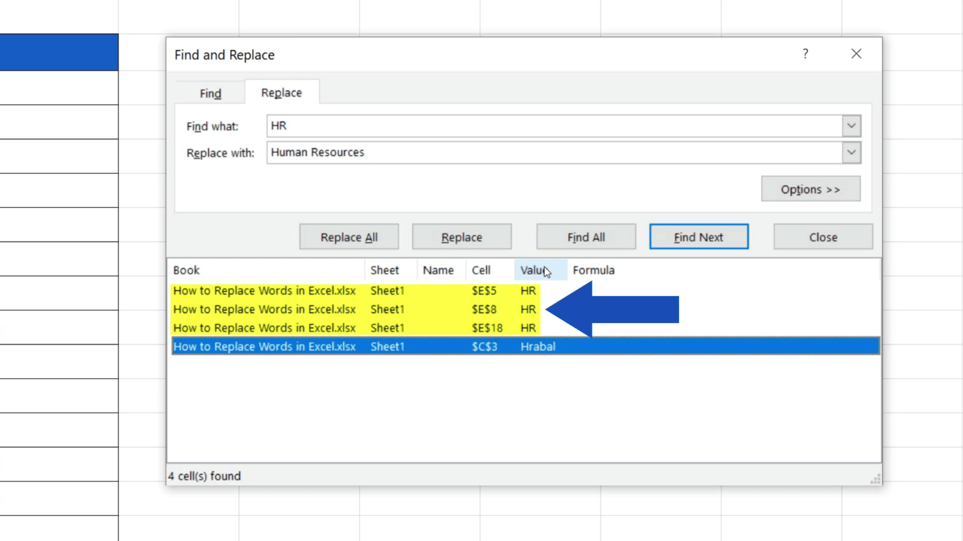Close the Find and Replace dialog
This screenshot has width=963, height=541.
click(823, 237)
